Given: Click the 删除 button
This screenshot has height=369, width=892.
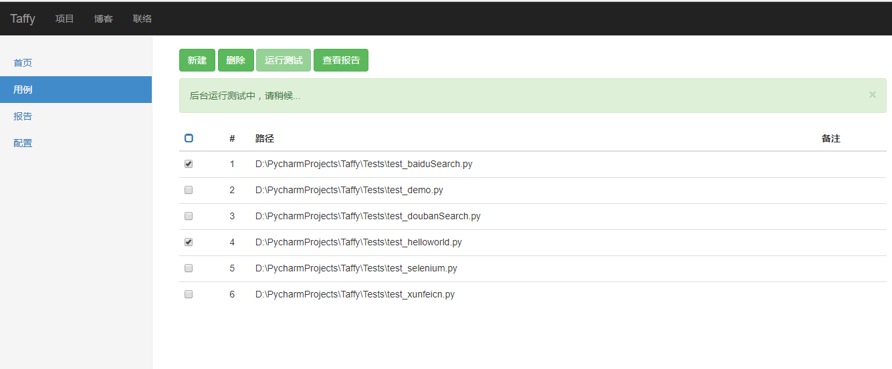Looking at the screenshot, I should 236,60.
